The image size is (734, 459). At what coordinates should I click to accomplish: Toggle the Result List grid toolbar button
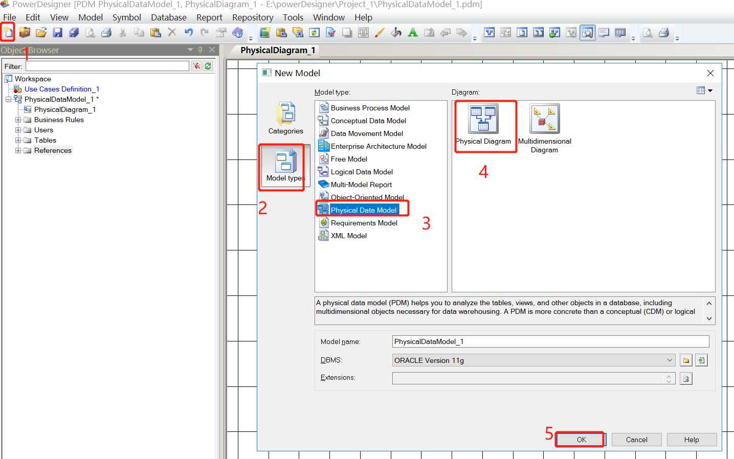(x=620, y=33)
